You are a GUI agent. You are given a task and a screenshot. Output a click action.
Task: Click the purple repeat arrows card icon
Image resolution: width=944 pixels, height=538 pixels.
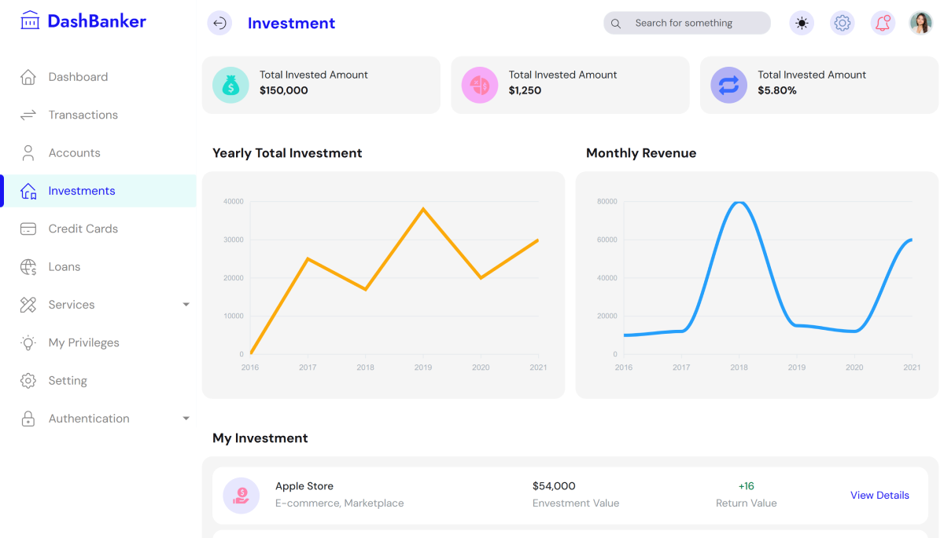tap(728, 85)
